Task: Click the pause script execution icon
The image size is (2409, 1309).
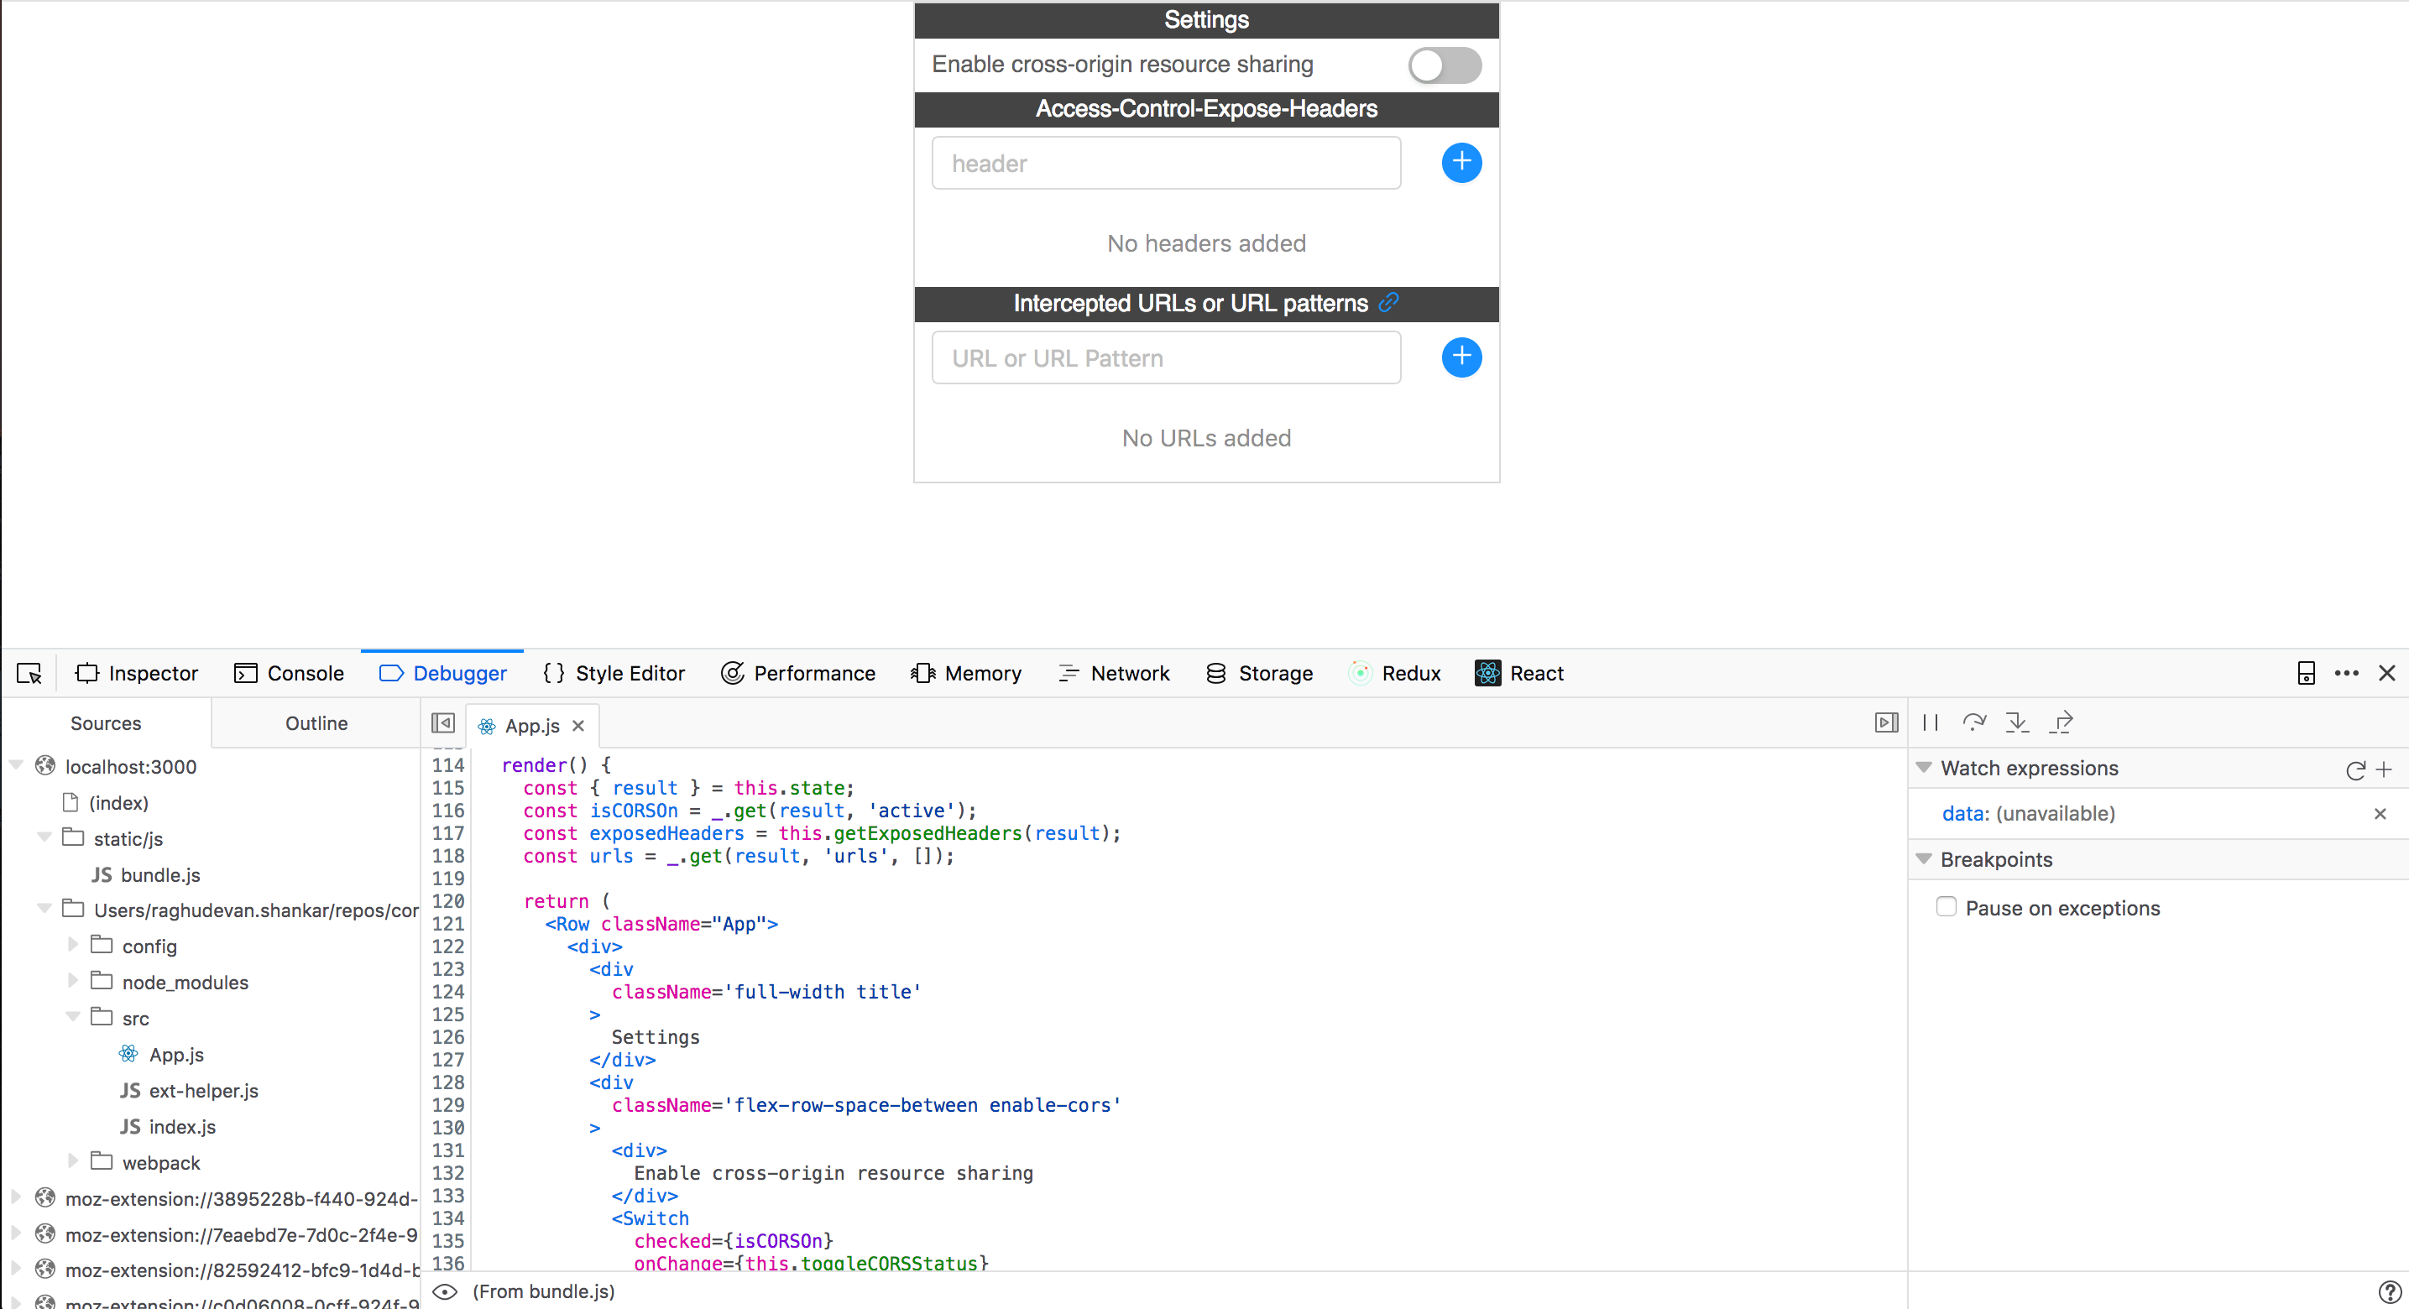Action: point(1930,722)
